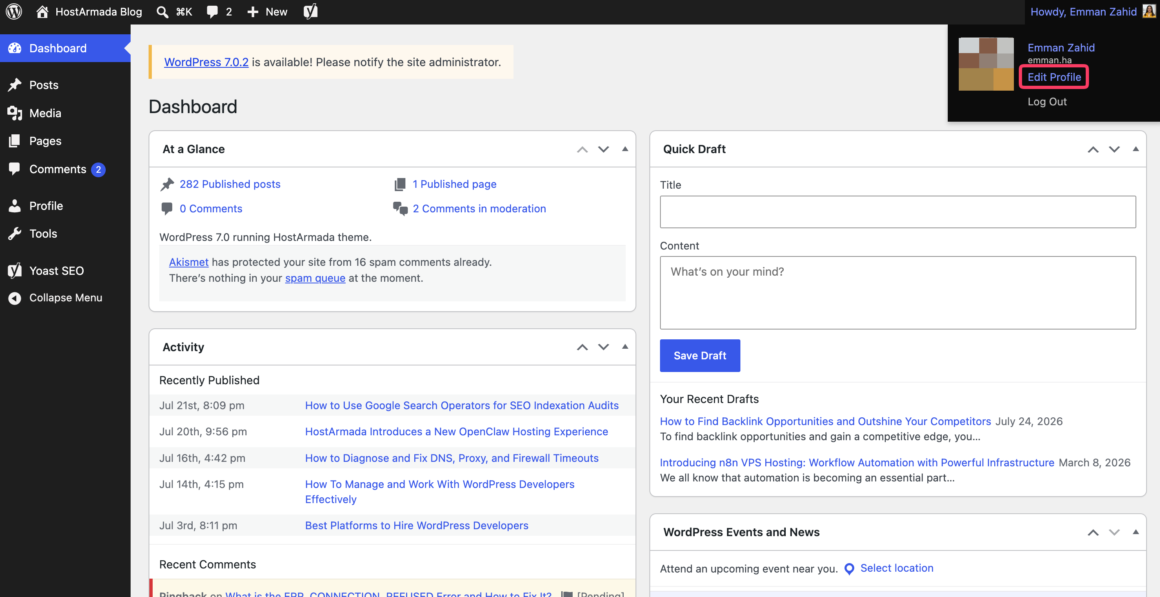The width and height of the screenshot is (1160, 597).
Task: Open Comments in the sidebar menu
Action: 65,169
